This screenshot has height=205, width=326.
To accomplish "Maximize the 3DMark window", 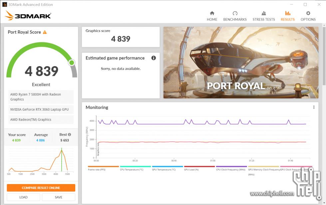I will 305,4.
